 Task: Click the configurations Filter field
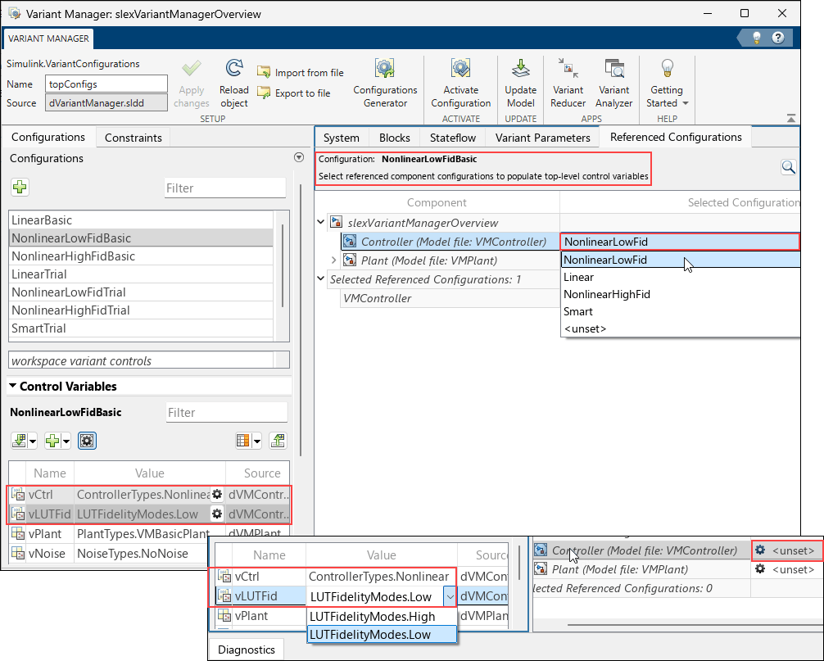(225, 188)
